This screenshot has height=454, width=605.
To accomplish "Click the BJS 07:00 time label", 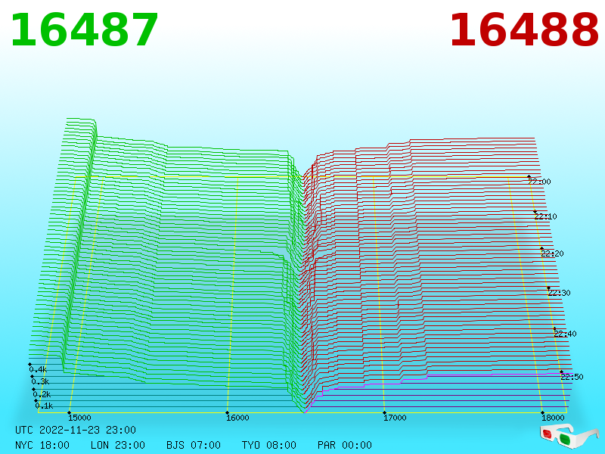I will tap(194, 445).
